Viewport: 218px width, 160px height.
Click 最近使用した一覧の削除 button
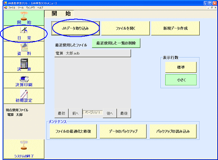116,43
